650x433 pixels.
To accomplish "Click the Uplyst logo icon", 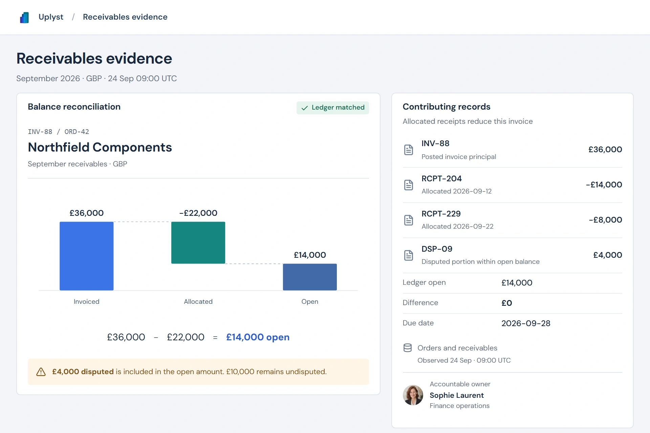I will pyautogui.click(x=24, y=17).
